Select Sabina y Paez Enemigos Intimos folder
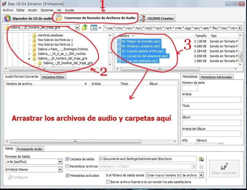This screenshot has height=190, width=247. pyautogui.click(x=63, y=49)
